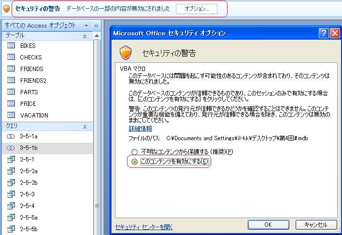Image resolution: width=342 pixels, height=235 pixels.
Task: Select the 2-5-1 query name
Action: point(27,160)
